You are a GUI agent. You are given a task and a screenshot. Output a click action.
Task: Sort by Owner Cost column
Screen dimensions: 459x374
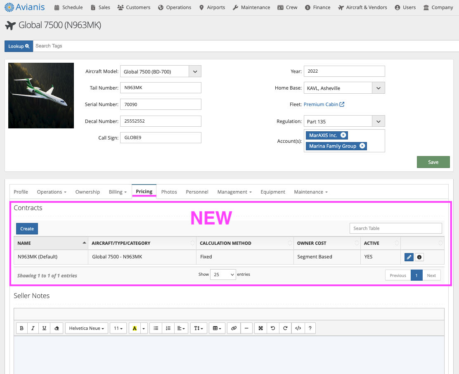pos(327,243)
